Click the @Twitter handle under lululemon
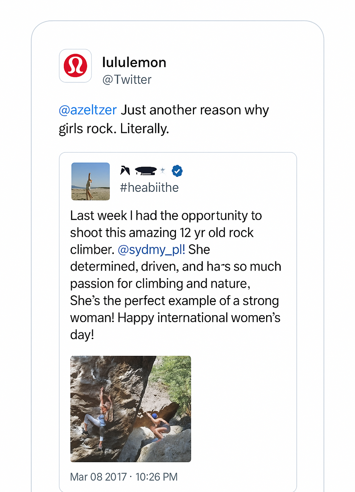 click(x=127, y=80)
